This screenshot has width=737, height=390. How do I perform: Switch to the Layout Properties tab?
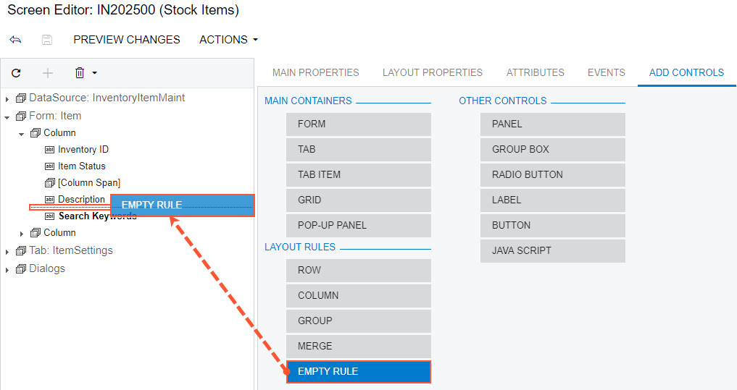(432, 72)
